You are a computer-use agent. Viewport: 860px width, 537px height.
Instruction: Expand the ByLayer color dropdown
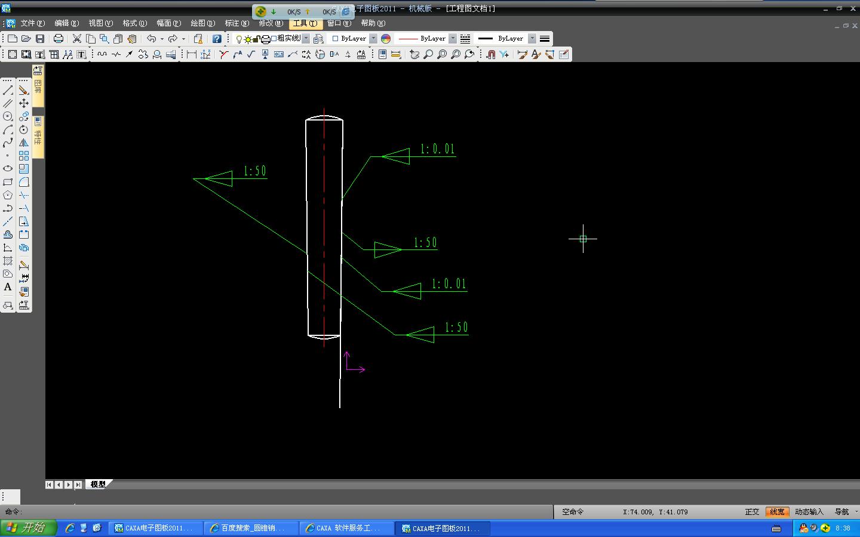373,39
